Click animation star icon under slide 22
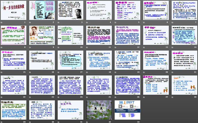Image resolution: width=198 pixels, height=123 pixels. click(1, 97)
